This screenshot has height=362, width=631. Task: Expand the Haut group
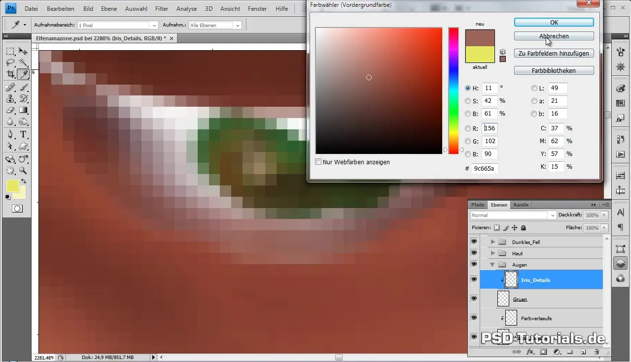492,253
